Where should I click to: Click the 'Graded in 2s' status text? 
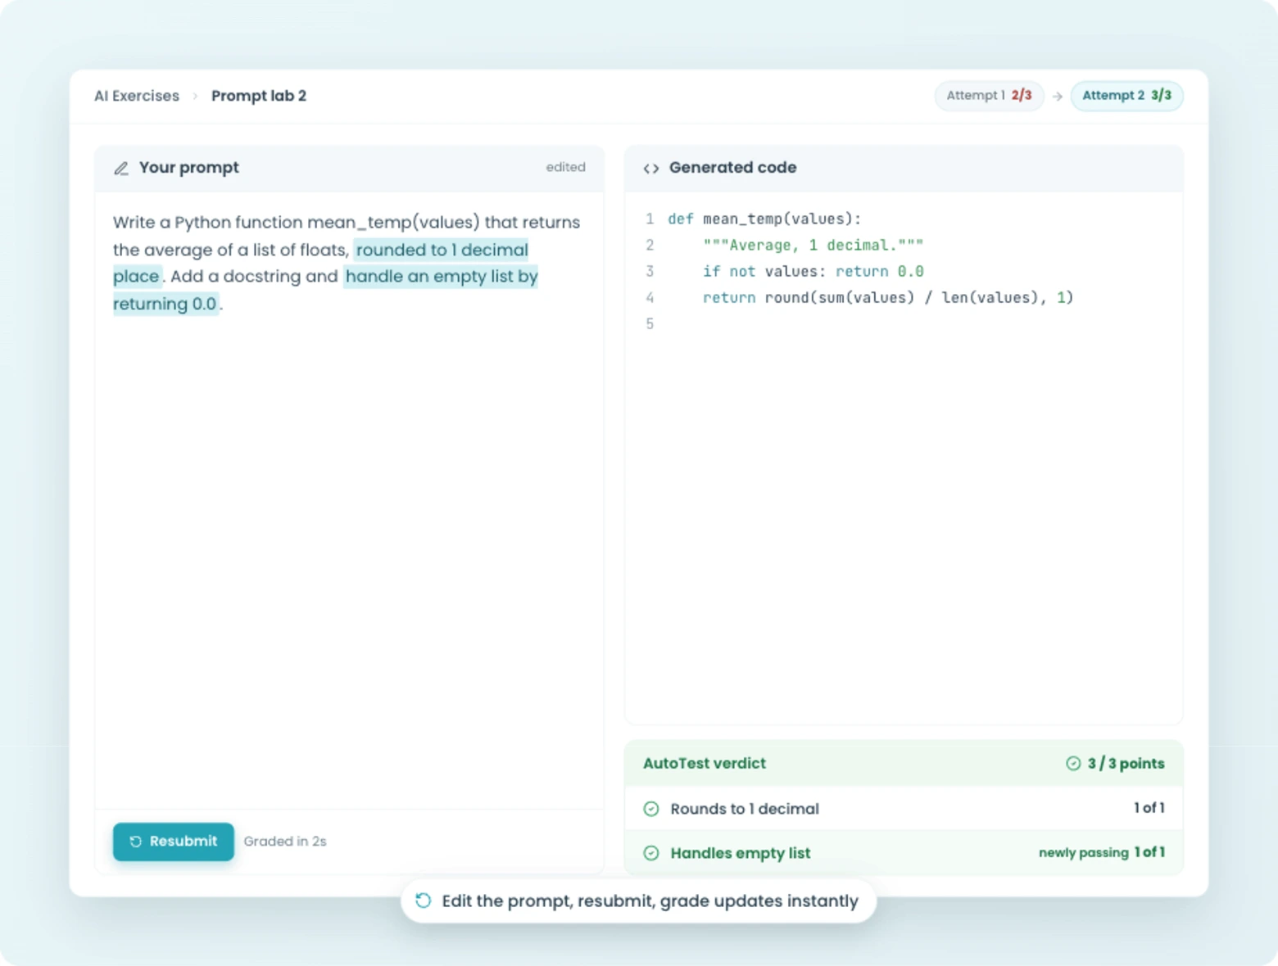(x=285, y=842)
